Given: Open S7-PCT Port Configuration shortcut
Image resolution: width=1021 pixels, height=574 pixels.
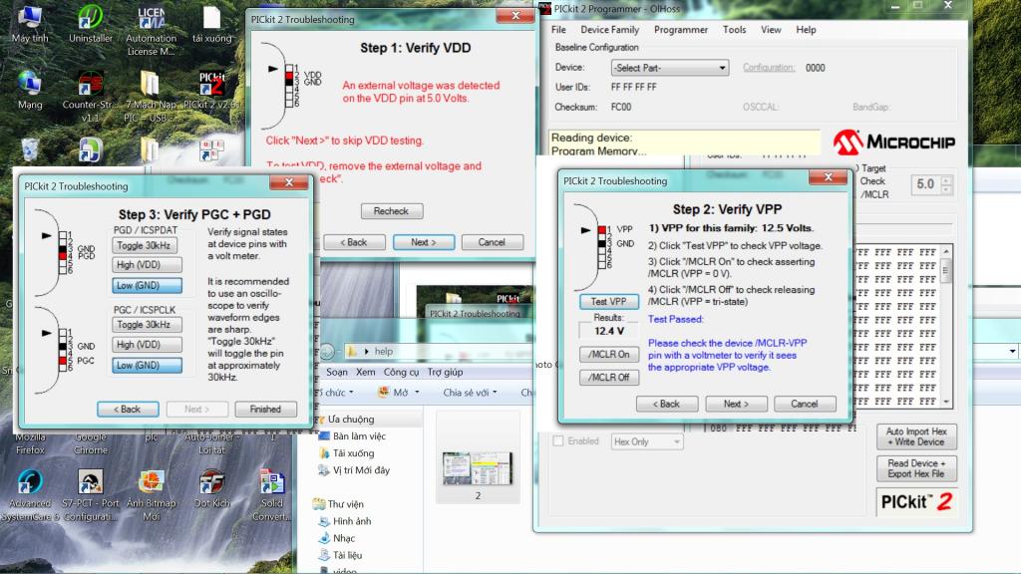Looking at the screenshot, I should [90, 485].
